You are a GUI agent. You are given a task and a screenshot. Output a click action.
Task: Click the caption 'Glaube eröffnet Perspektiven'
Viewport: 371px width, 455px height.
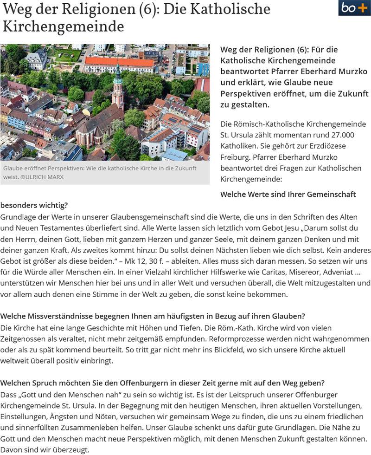point(43,168)
